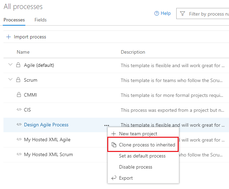The image size is (229, 189).
Task: Open the My Hosted XML Agile process
Action: (x=47, y=139)
